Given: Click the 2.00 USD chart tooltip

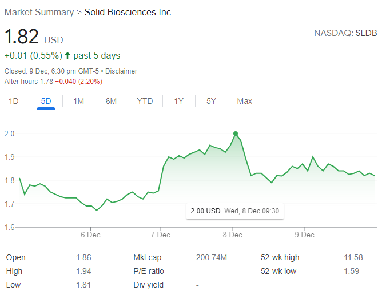Looking at the screenshot, I should coord(235,211).
